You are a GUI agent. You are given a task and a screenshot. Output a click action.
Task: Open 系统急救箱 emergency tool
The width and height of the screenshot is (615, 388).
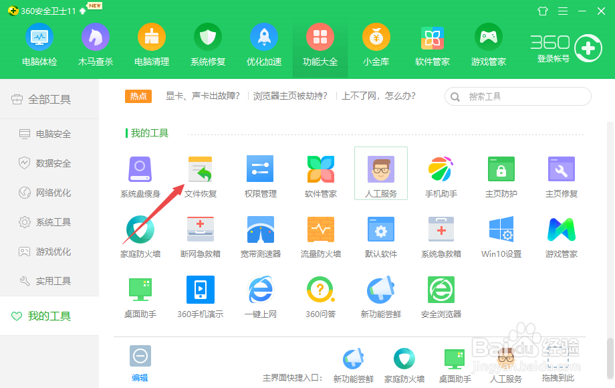pyautogui.click(x=441, y=234)
